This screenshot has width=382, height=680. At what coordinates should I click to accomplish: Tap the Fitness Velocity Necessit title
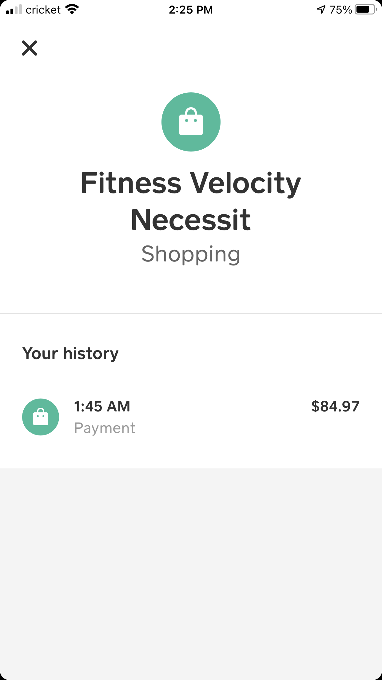(191, 201)
